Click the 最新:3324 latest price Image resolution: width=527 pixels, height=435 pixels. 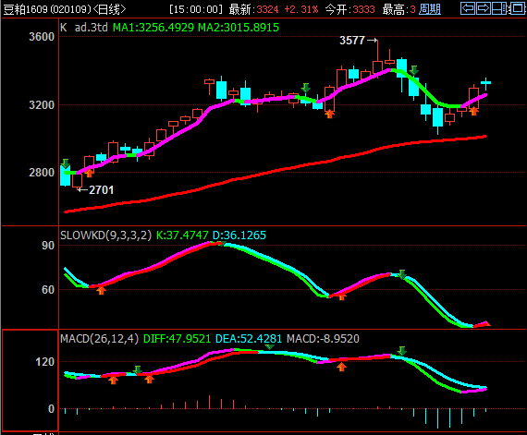(x=253, y=9)
